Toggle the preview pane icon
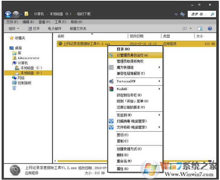 (x=200, y=29)
